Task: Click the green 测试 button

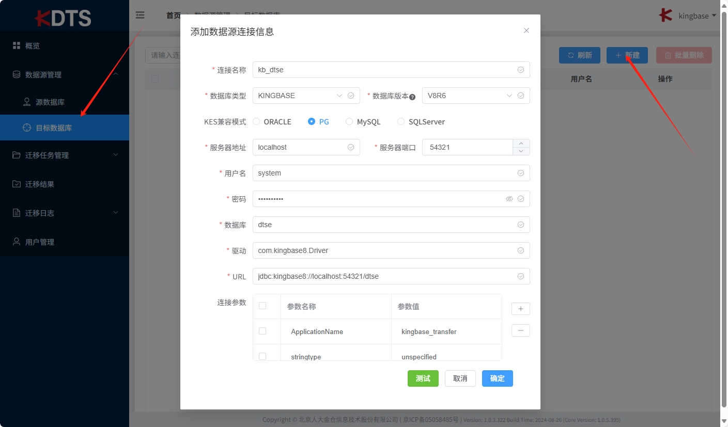Action: pos(423,378)
